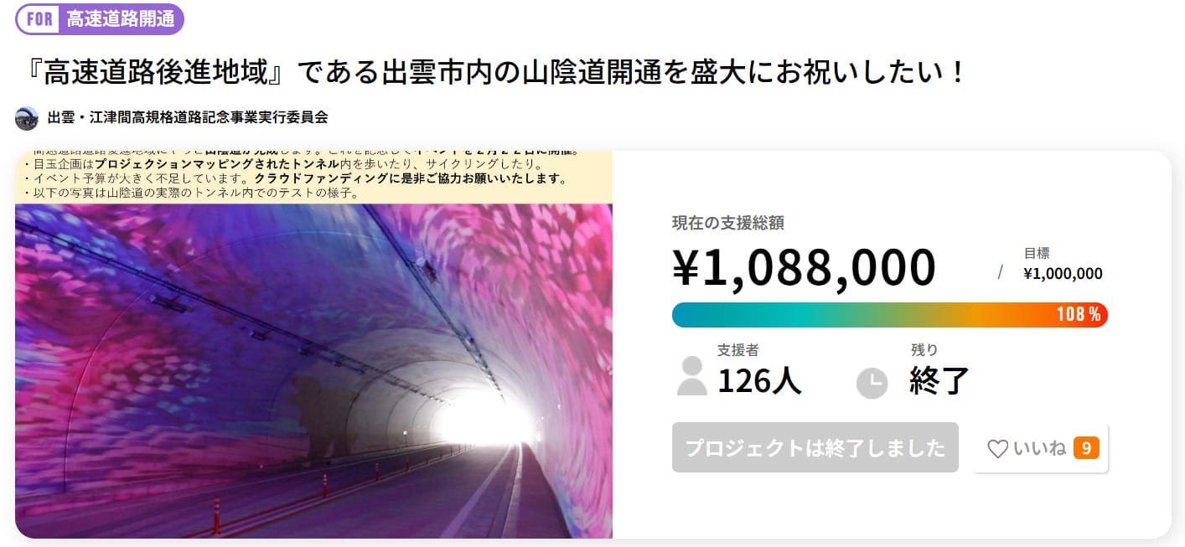The image size is (1185, 547).
Task: Click the purple FOR badge
Action: (x=39, y=19)
